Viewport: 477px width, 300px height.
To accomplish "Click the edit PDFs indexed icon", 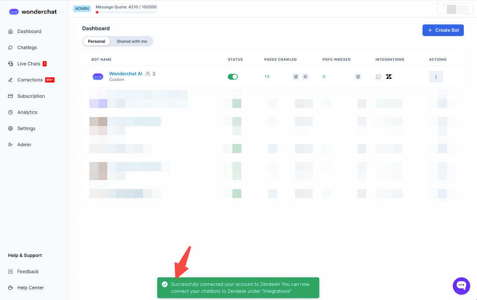I will (x=358, y=77).
